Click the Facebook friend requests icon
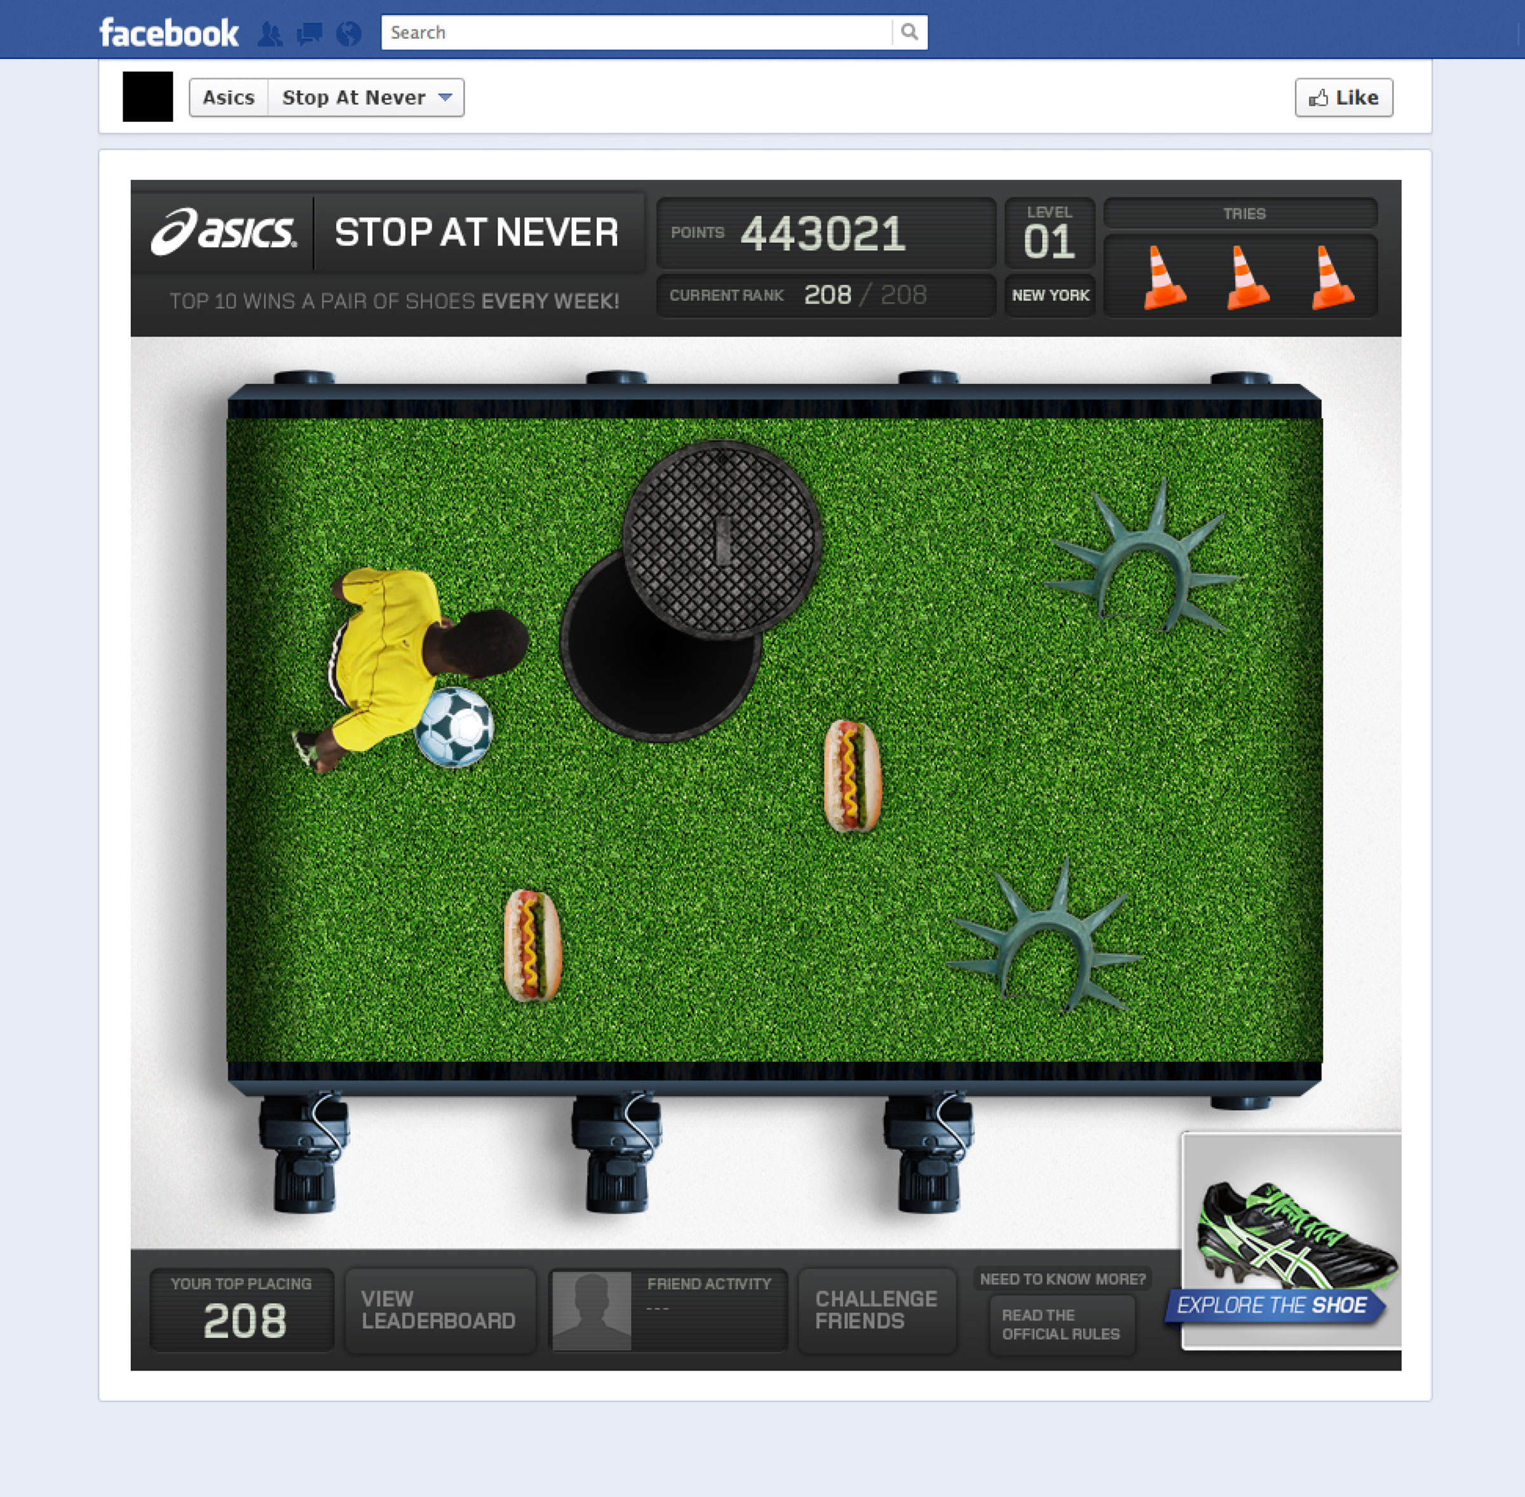 tap(269, 34)
